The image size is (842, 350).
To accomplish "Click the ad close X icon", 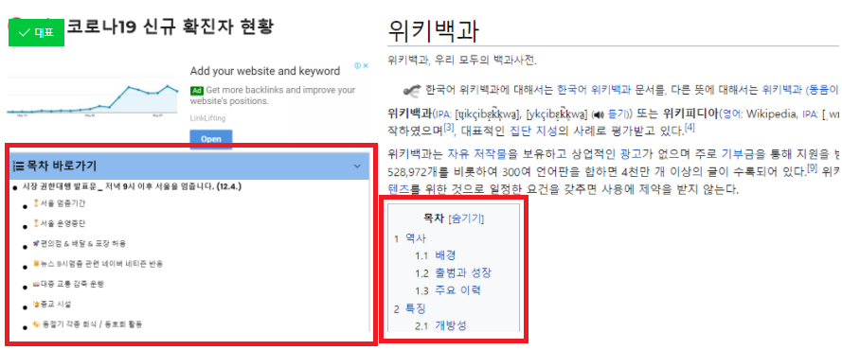I will click(366, 66).
